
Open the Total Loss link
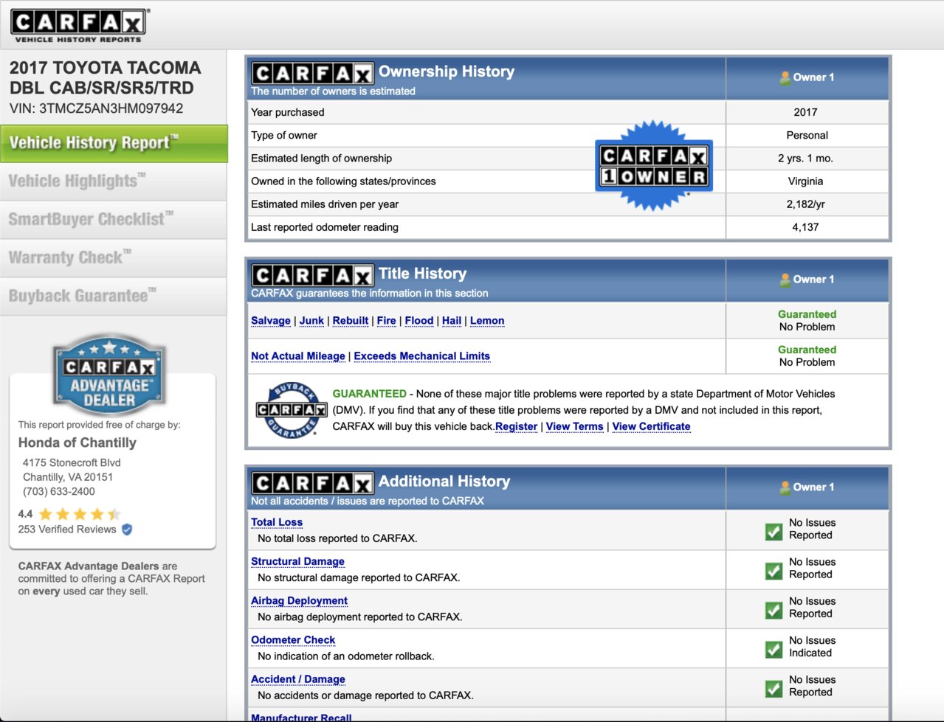click(x=277, y=522)
